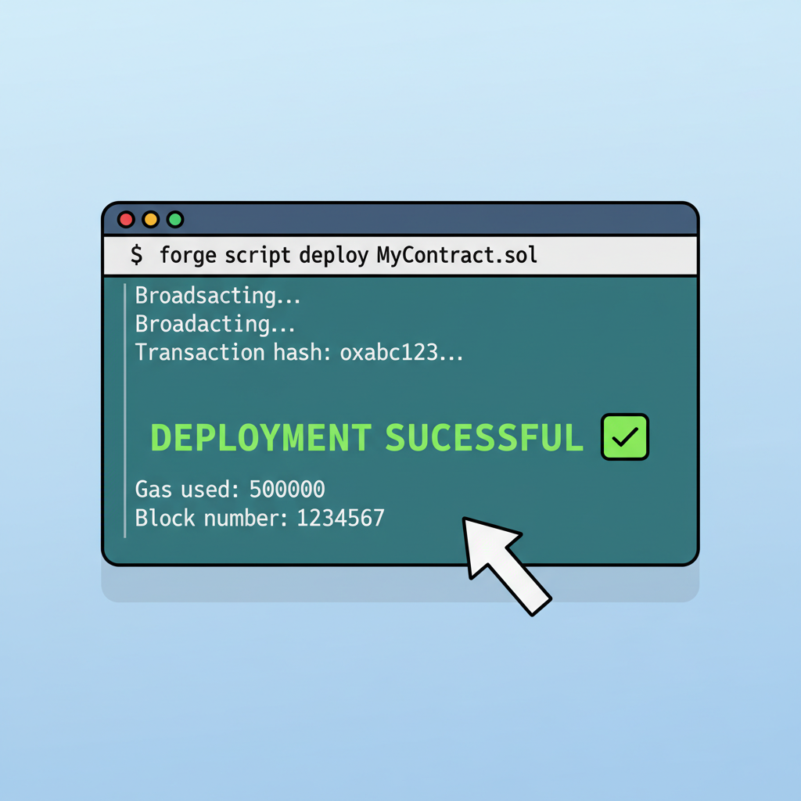The width and height of the screenshot is (801, 801).
Task: Click the white cursor arrow graphic
Action: tap(505, 563)
